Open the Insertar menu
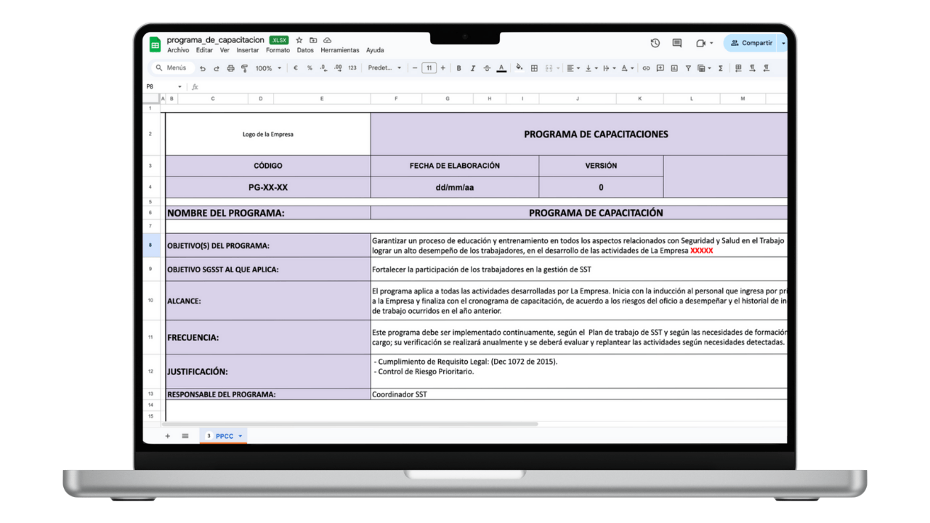This screenshot has width=930, height=523. pyautogui.click(x=247, y=49)
